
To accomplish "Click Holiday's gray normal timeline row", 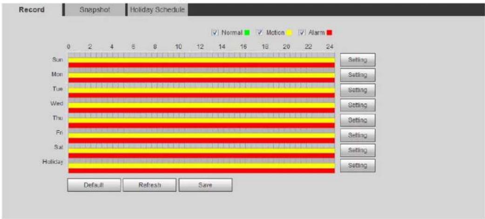I will (x=202, y=160).
